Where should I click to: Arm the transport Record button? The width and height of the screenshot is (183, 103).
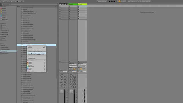pyautogui.click(x=114, y=1)
